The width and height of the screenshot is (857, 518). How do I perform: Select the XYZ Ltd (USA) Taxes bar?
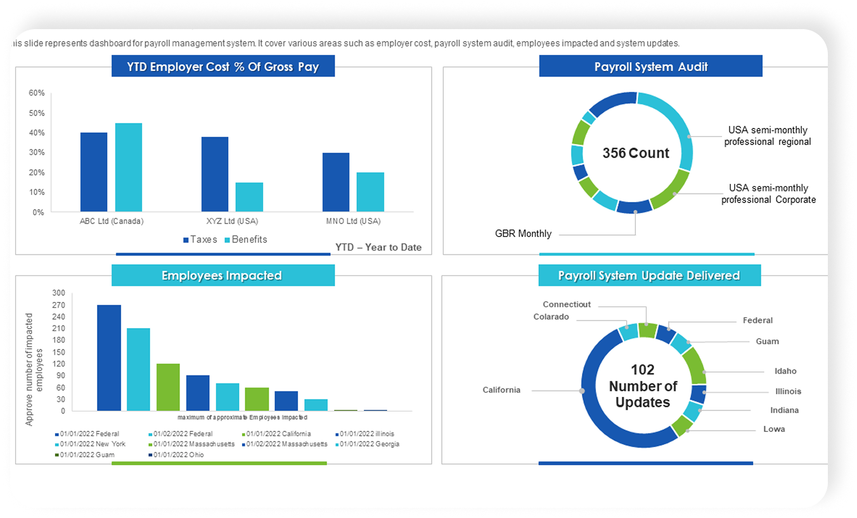pos(215,174)
